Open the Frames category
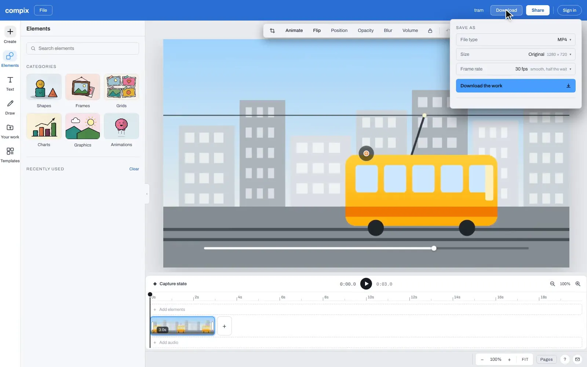Image resolution: width=587 pixels, height=367 pixels. coord(83,91)
